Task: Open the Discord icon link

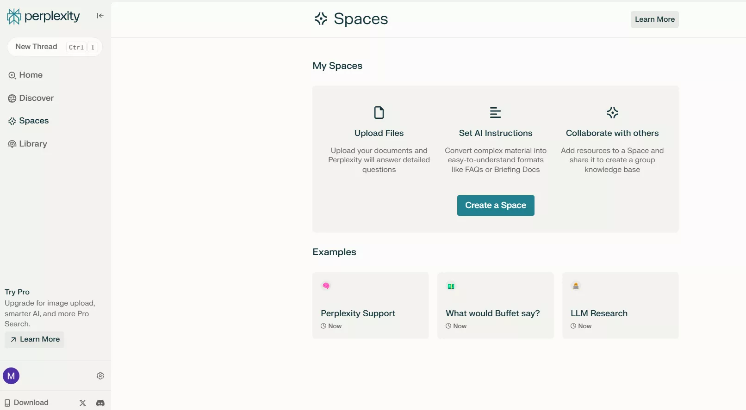Action: click(x=100, y=403)
